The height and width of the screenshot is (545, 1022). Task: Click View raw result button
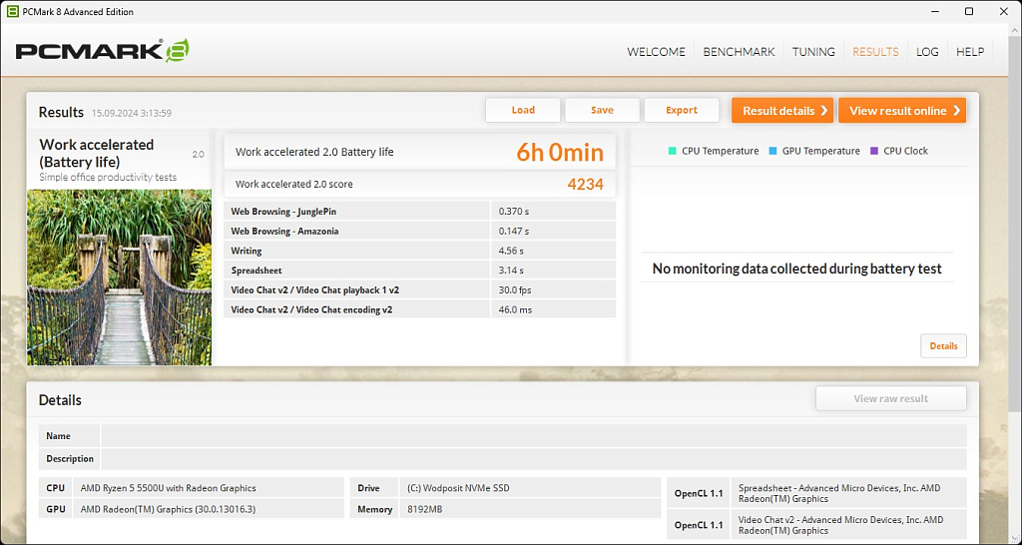(890, 399)
